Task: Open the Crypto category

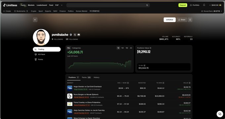Action: click(x=33, y=11)
